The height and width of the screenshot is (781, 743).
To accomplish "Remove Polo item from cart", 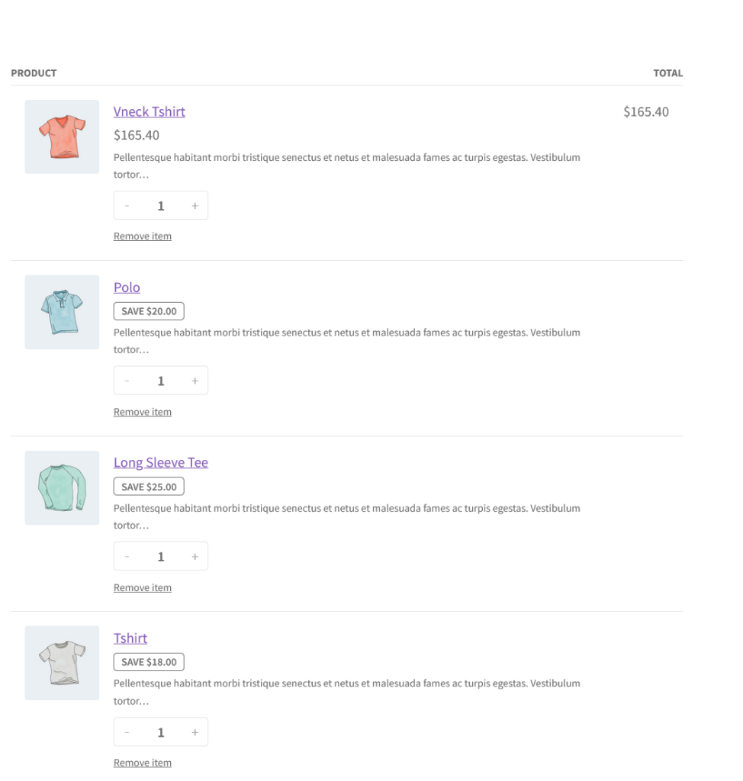I will pos(143,412).
